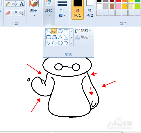Viewport: 141px width, 133px height.
Task: Pick the lime green color swatch
Action: (x=138, y=6)
